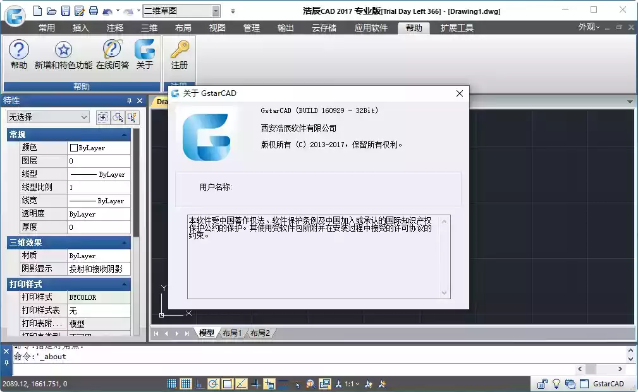Image resolution: width=638 pixels, height=392 pixels.
Task: Toggle polar tracking in status bar
Action: [x=214, y=383]
